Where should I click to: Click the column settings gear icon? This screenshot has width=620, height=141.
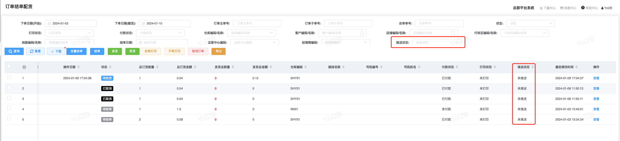pyautogui.click(x=24, y=67)
